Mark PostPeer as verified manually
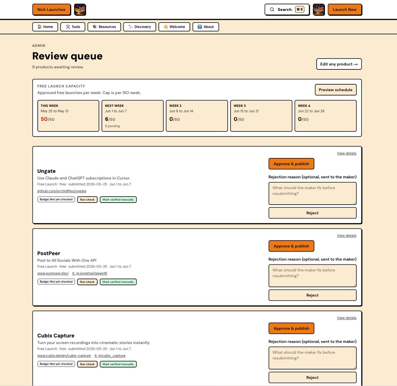The width and height of the screenshot is (397, 386). [x=118, y=282]
